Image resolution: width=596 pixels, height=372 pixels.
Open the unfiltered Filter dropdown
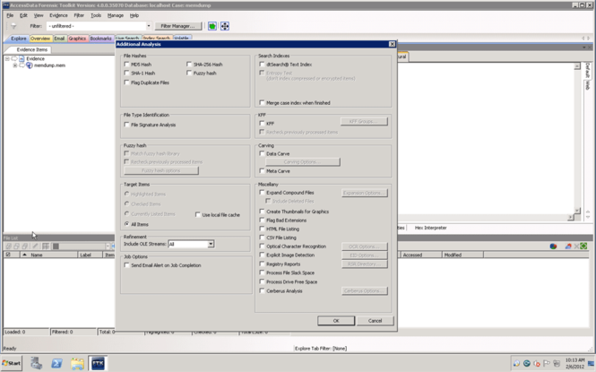[149, 26]
